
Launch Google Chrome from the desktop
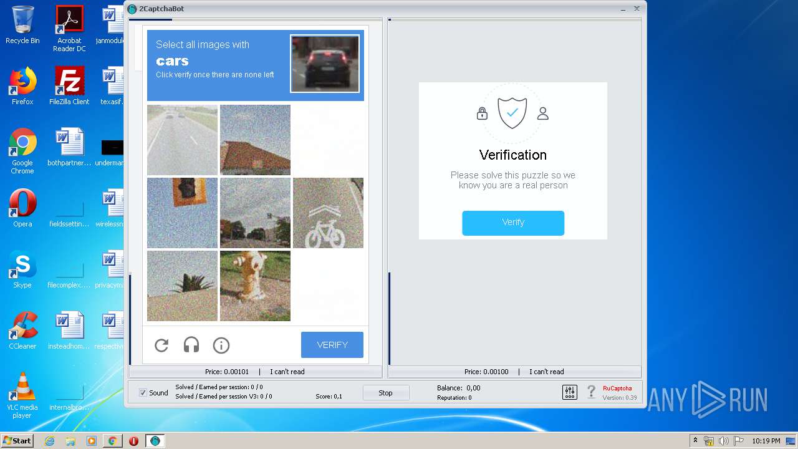pyautogui.click(x=22, y=151)
